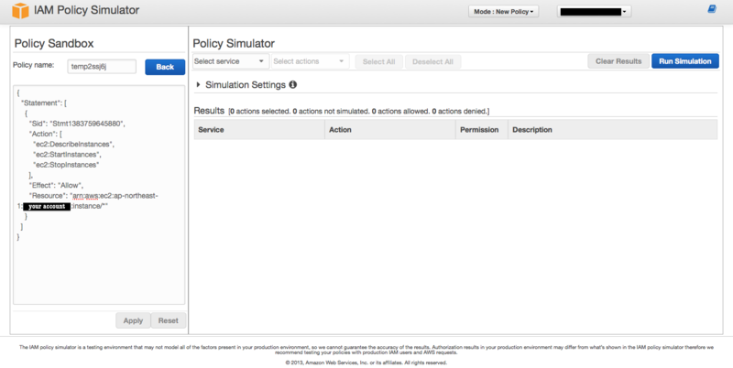The image size is (733, 368).
Task: Click the "Sid": "Stmt1383759645880" line
Action: [77, 124]
